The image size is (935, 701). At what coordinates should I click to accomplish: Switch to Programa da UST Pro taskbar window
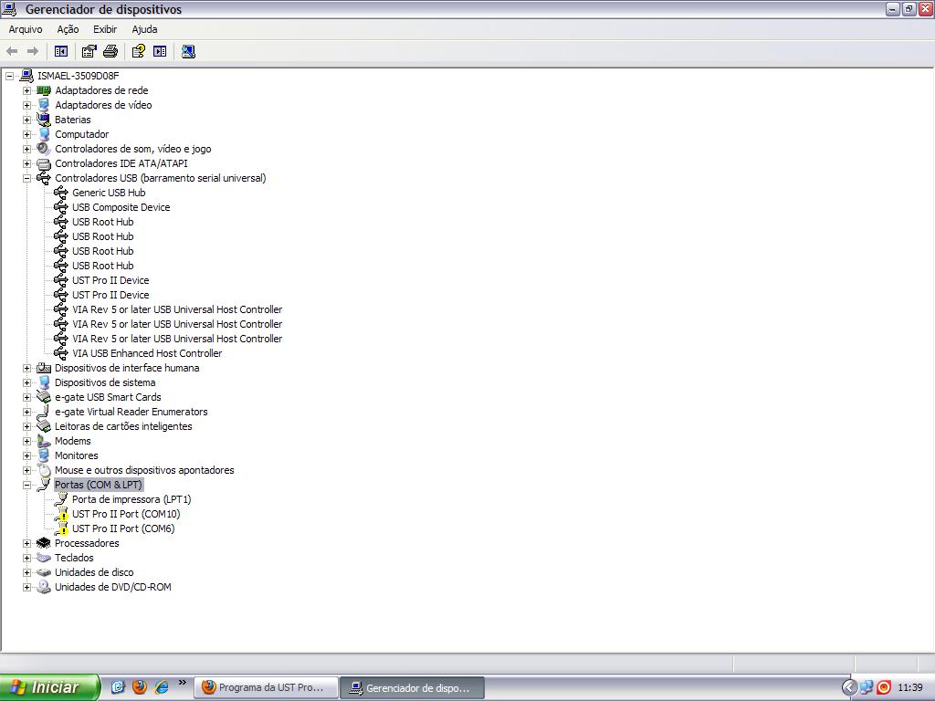click(266, 687)
